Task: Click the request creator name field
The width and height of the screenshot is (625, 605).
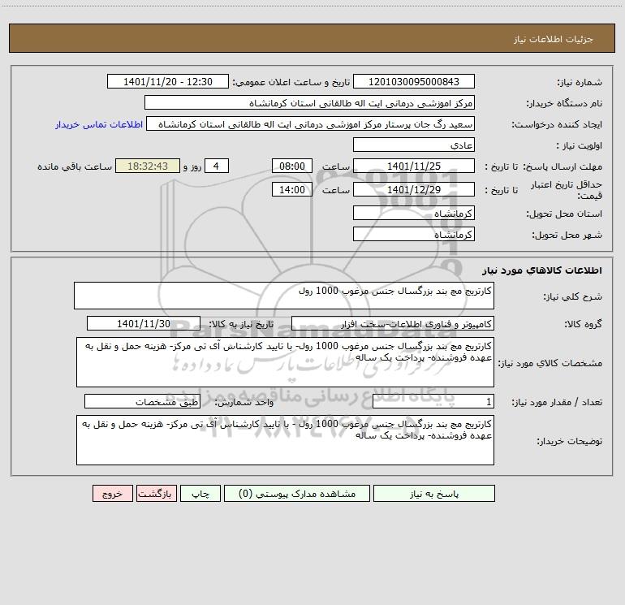Action: [x=311, y=123]
